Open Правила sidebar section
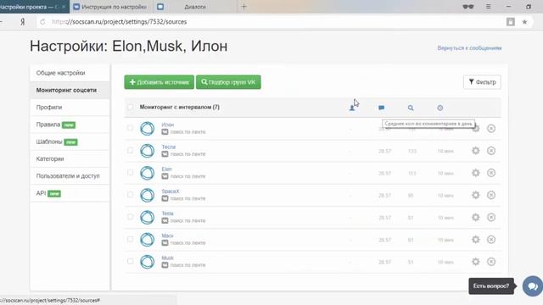Viewport: 543px width, 305px height. point(70,125)
